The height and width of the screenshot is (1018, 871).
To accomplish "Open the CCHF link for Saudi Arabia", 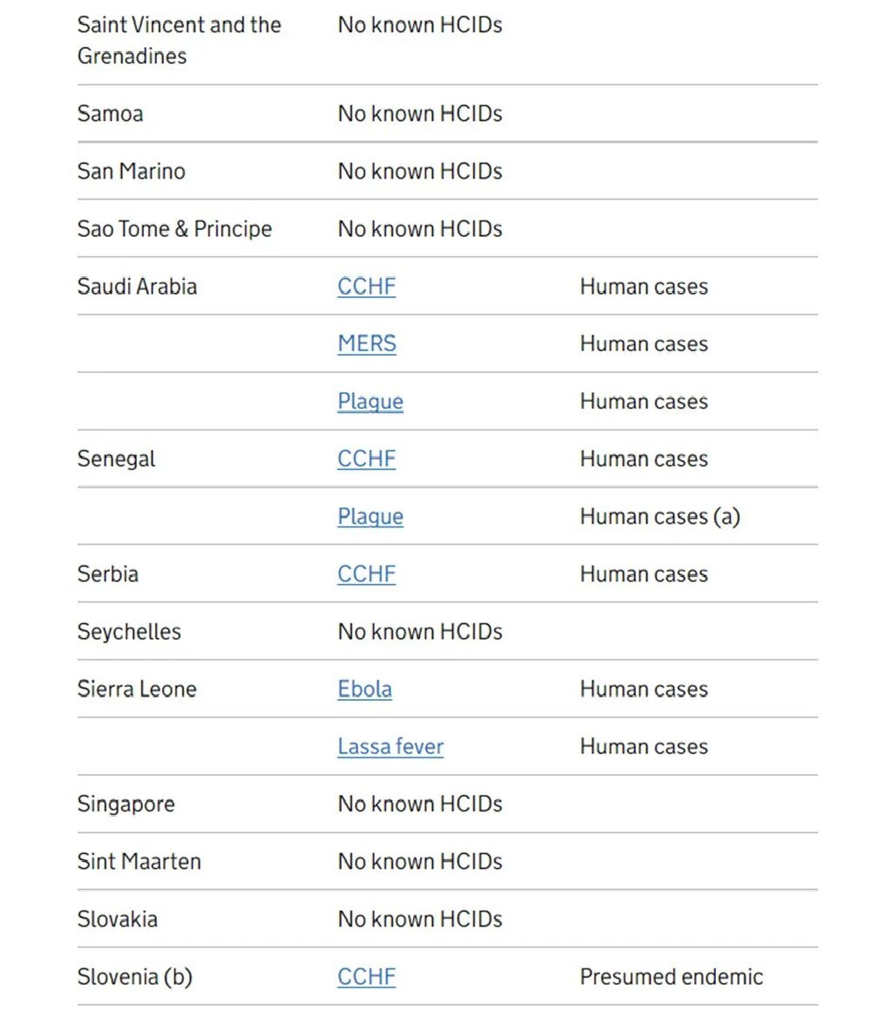I will tap(367, 286).
